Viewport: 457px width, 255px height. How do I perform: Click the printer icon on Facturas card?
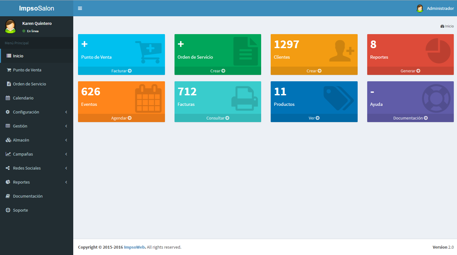coord(244,98)
